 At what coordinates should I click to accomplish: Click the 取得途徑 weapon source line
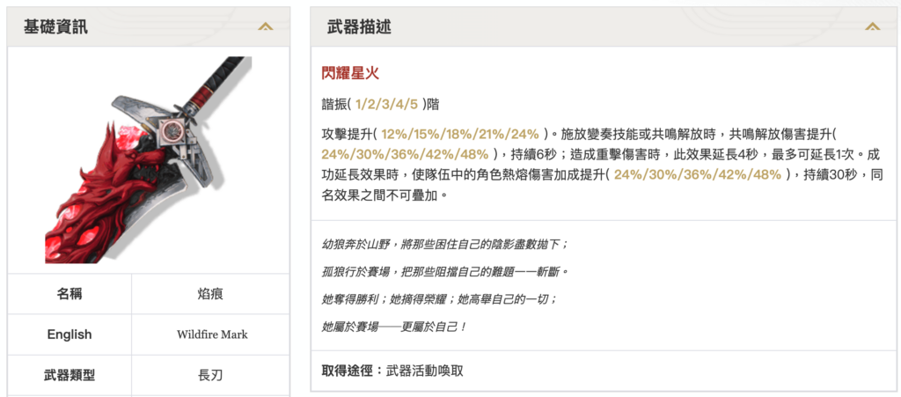(x=392, y=371)
